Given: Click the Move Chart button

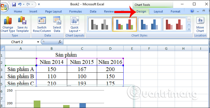Looking at the screenshot, I should pos(200,24).
